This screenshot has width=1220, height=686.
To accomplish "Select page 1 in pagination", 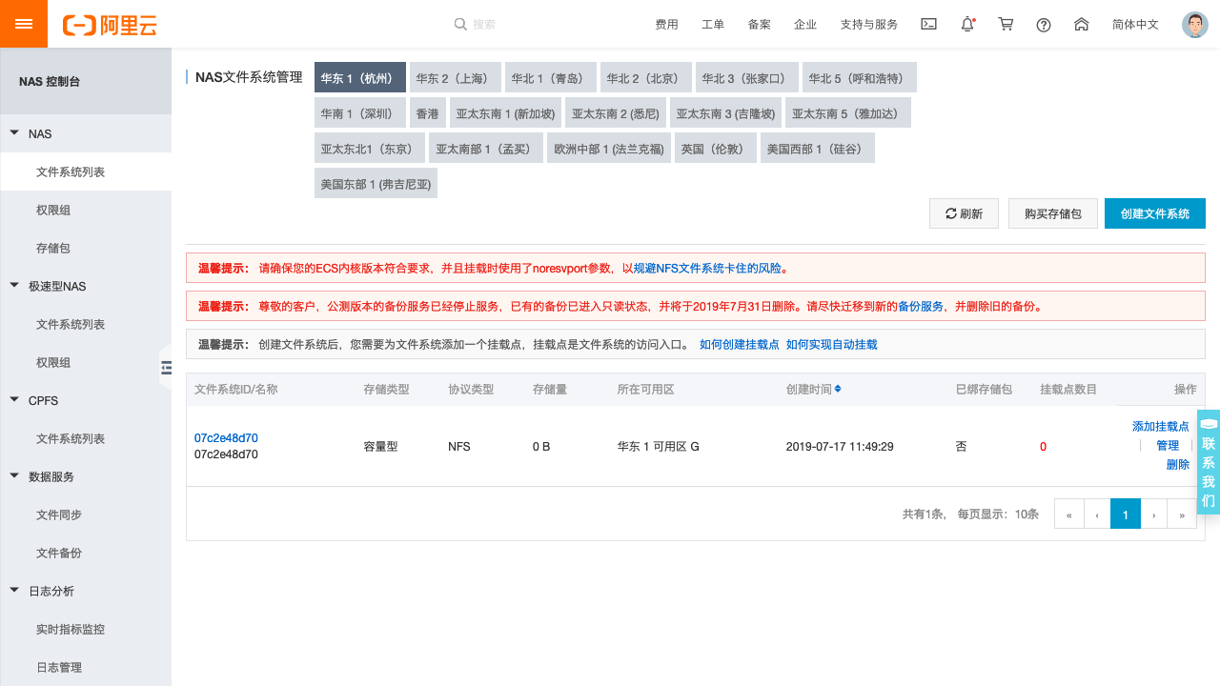I will (x=1125, y=514).
